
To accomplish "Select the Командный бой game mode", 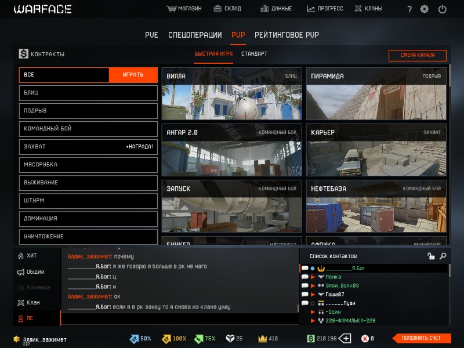I will point(88,129).
